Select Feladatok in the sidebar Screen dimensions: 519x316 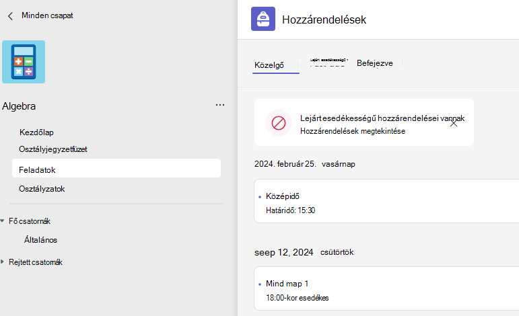pyautogui.click(x=116, y=168)
